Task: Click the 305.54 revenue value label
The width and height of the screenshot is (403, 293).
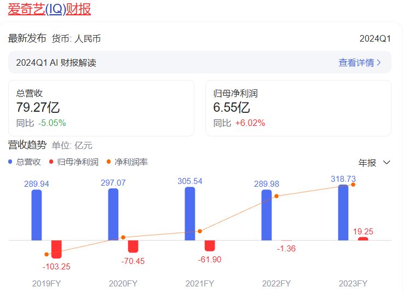Action: click(190, 181)
